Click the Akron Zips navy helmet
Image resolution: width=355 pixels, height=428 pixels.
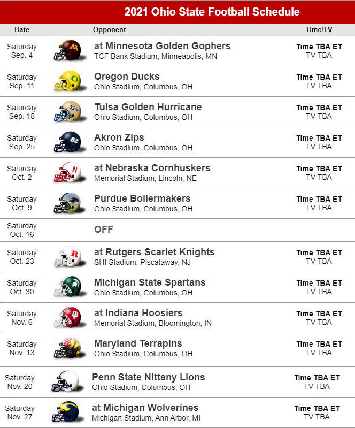pyautogui.click(x=70, y=142)
